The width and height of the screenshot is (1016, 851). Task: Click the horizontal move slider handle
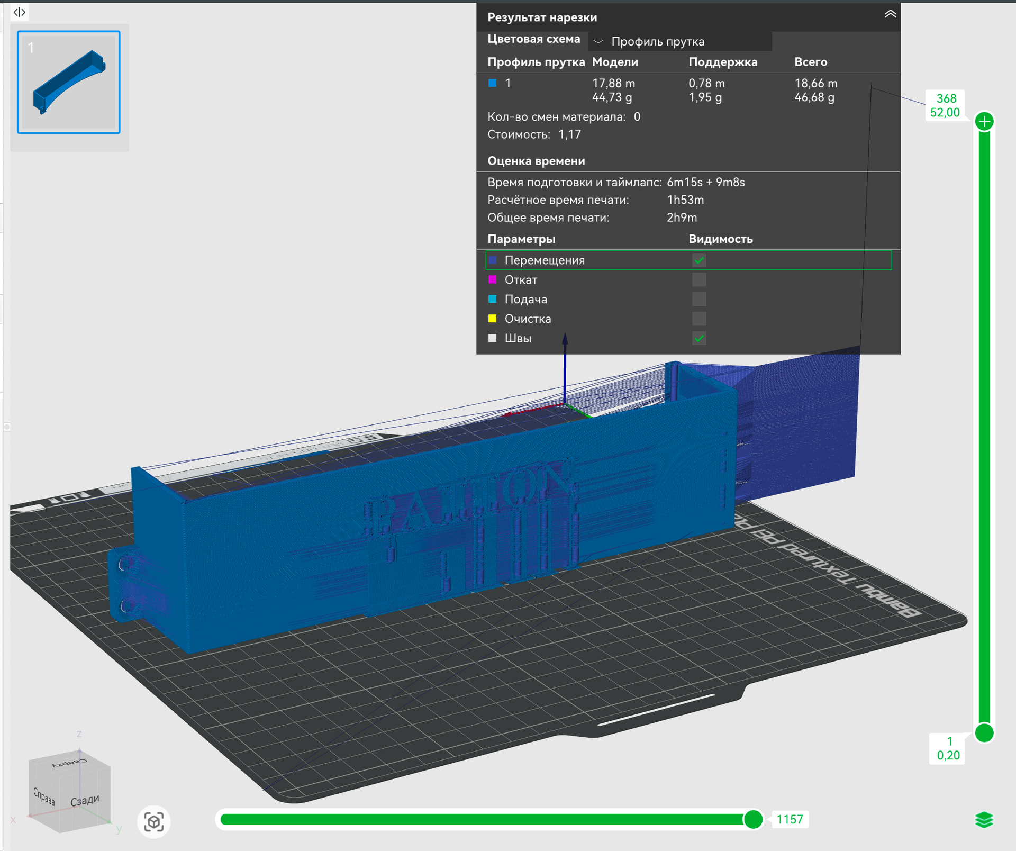click(x=753, y=819)
